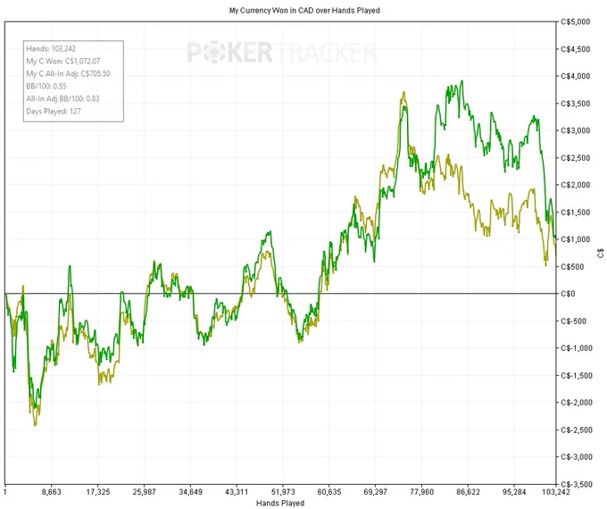This screenshot has width=607, height=509.
Task: Select the 'BB/100: 0.55' line
Action: coord(46,86)
